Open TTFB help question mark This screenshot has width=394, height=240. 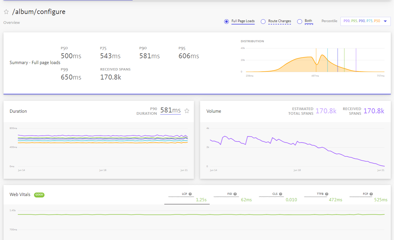pyautogui.click(x=326, y=194)
